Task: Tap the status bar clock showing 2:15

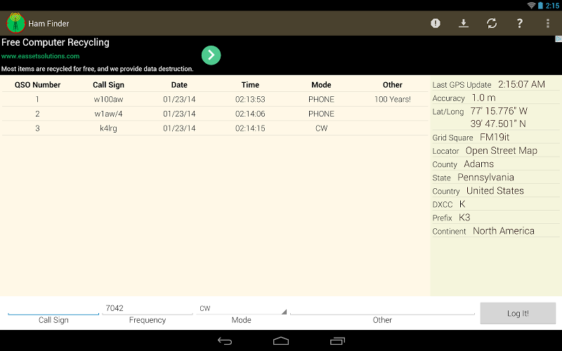Action: (x=552, y=6)
